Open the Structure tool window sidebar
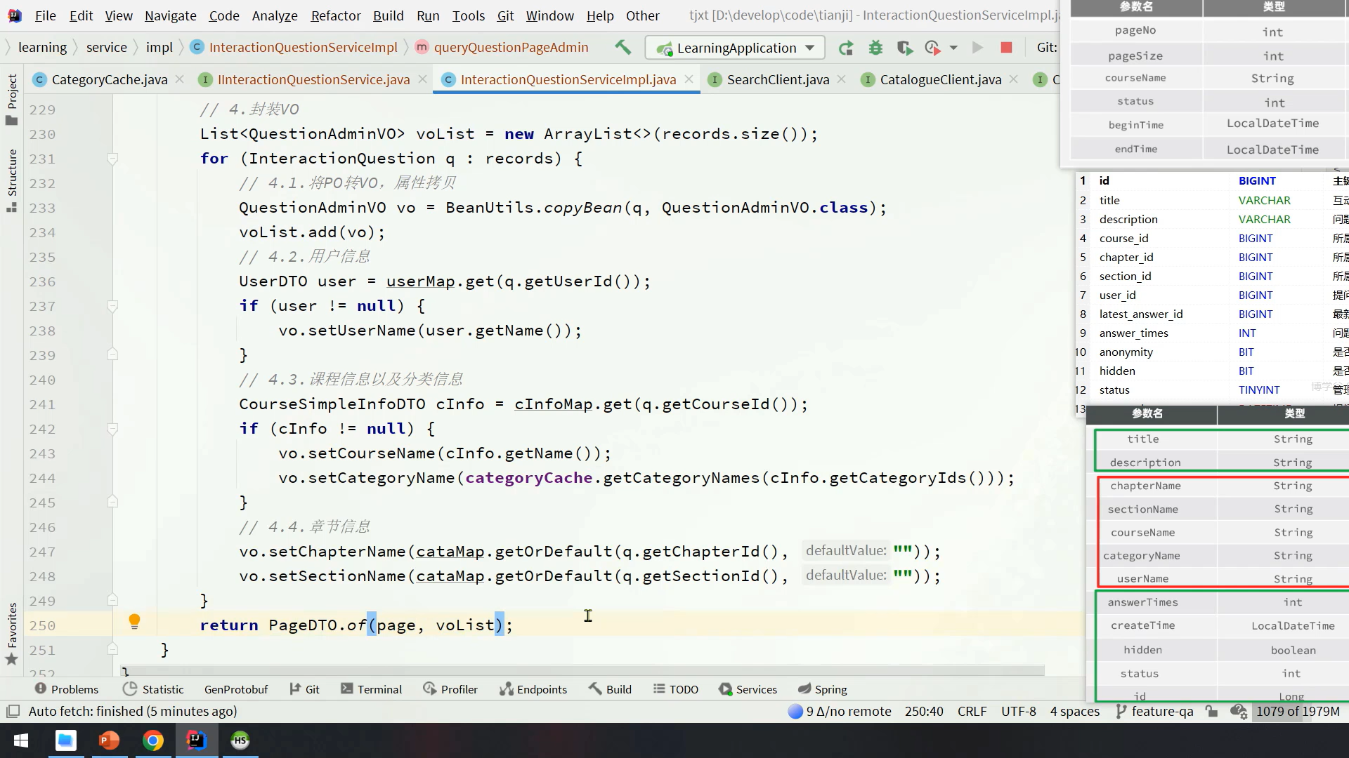Image resolution: width=1349 pixels, height=758 pixels. 12,180
